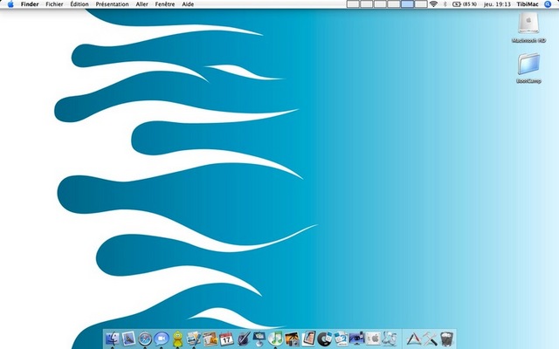559x349 pixels.
Task: Launch Safari compass icon in dock
Action: click(144, 339)
